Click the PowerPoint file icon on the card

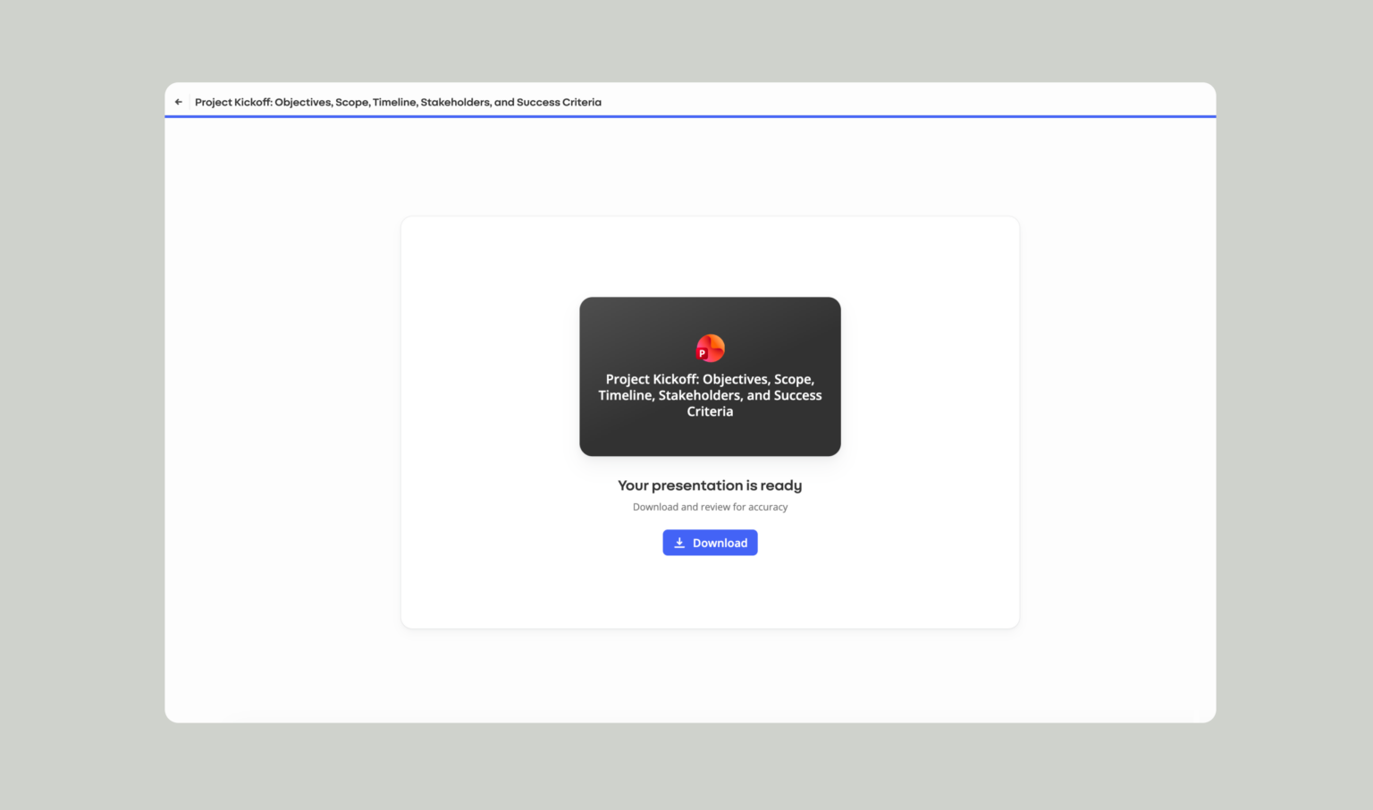point(711,348)
